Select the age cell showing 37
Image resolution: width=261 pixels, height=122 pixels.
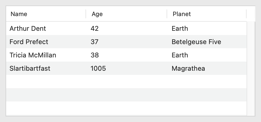95,42
